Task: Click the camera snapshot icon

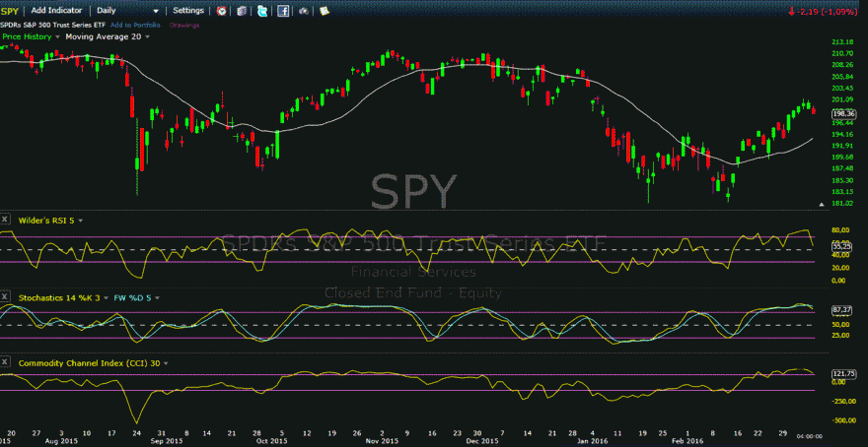Action: coord(304,11)
